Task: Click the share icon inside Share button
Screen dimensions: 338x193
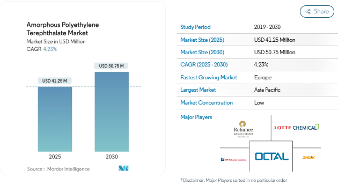Action: [x=308, y=12]
